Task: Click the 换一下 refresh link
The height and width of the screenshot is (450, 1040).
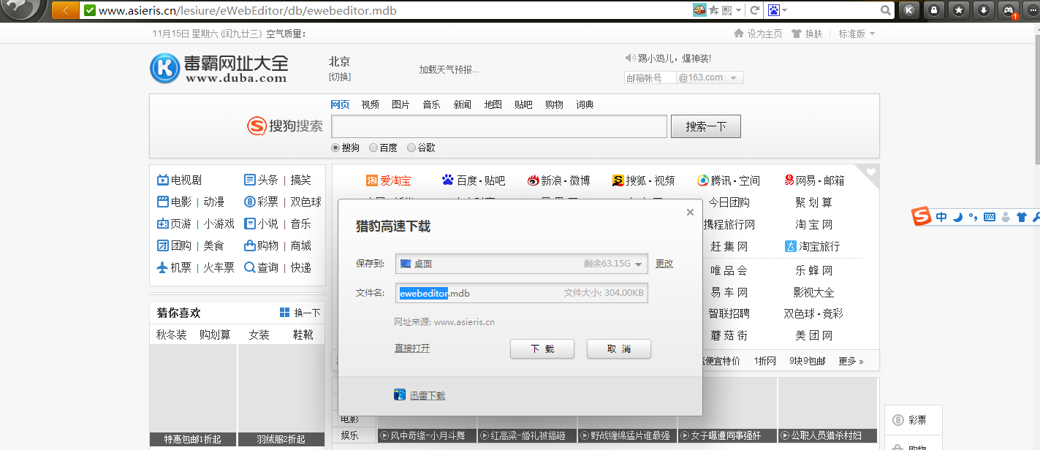Action: tap(308, 313)
